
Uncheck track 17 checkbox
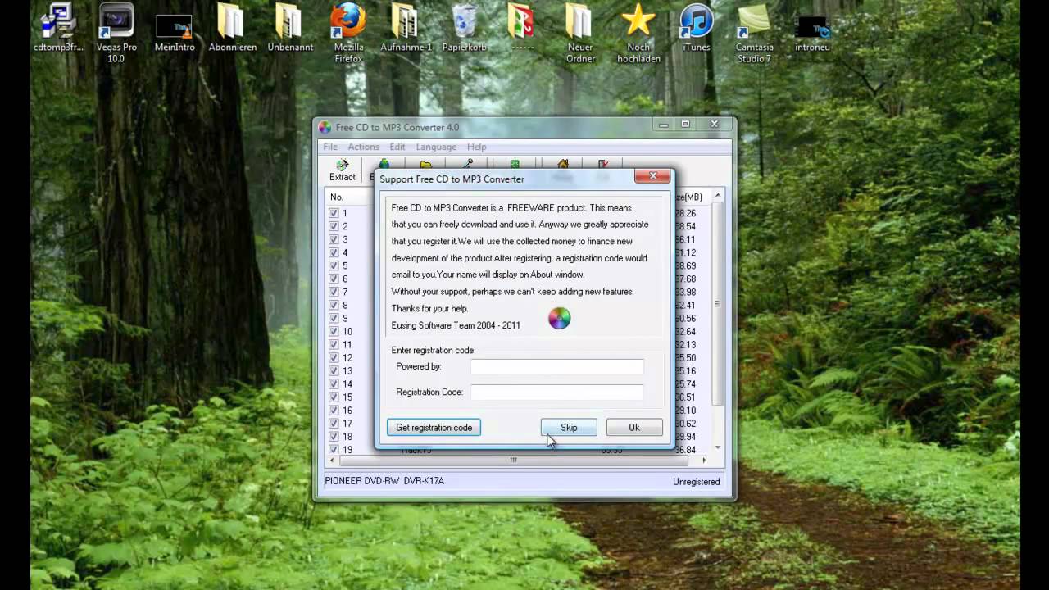coord(334,423)
